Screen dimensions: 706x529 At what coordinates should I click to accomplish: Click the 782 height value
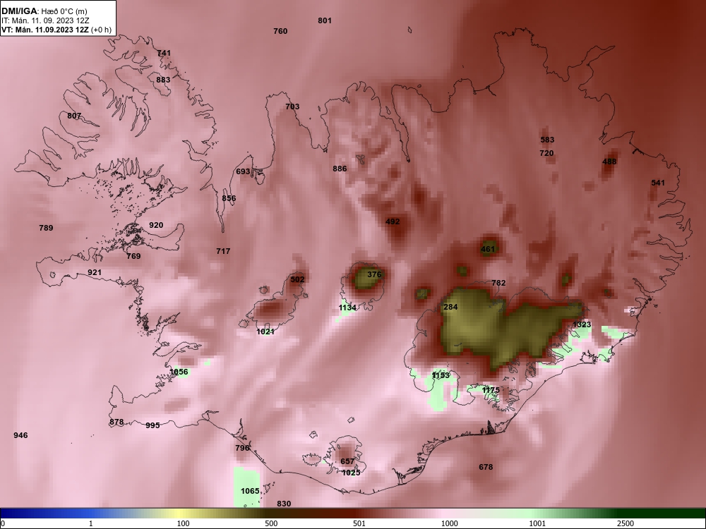[498, 284]
